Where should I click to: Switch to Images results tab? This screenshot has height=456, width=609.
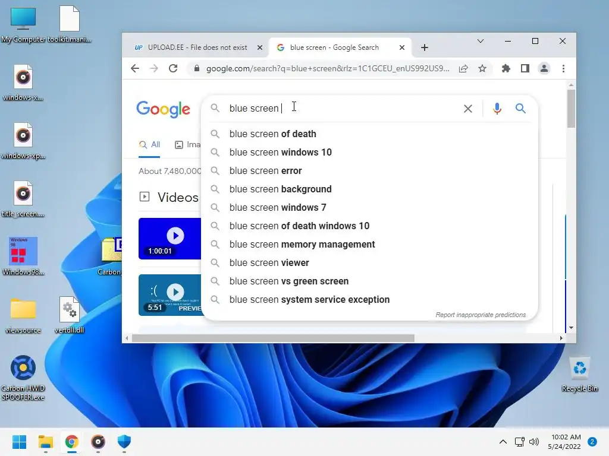(188, 145)
